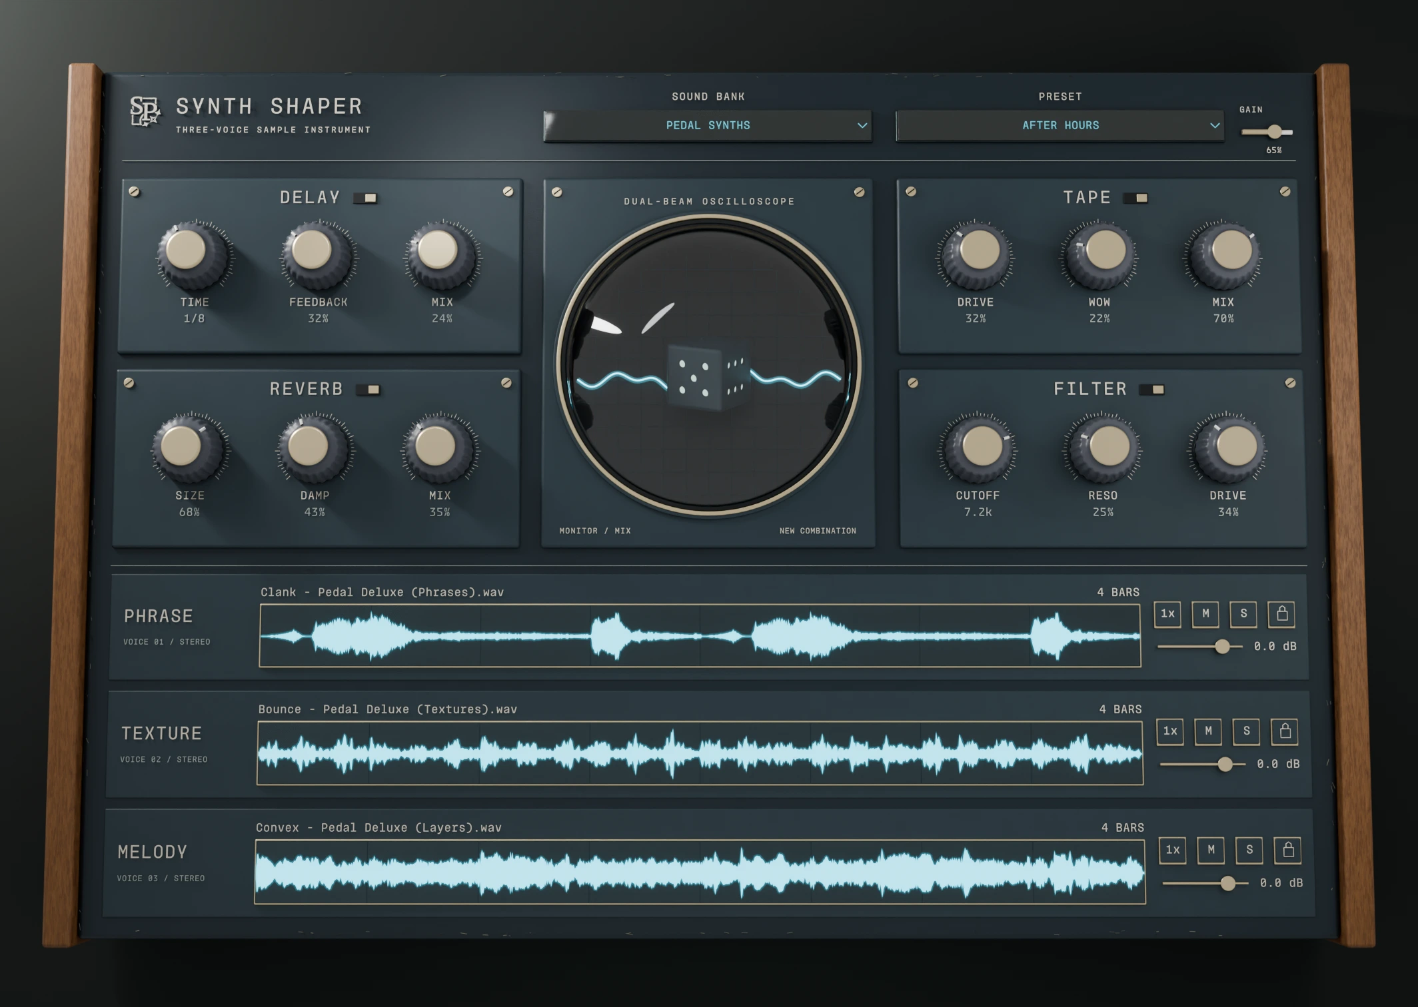Click the Filter Reso knob
Image resolution: width=1418 pixels, height=1007 pixels.
1103,450
